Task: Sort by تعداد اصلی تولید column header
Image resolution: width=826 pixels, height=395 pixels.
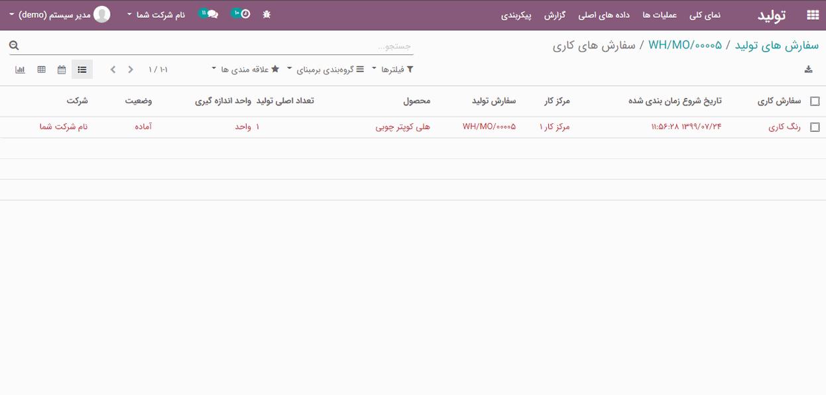Action: (285, 101)
